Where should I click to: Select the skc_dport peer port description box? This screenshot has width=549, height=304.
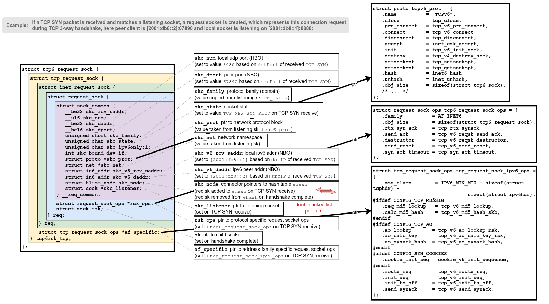tap(266, 78)
